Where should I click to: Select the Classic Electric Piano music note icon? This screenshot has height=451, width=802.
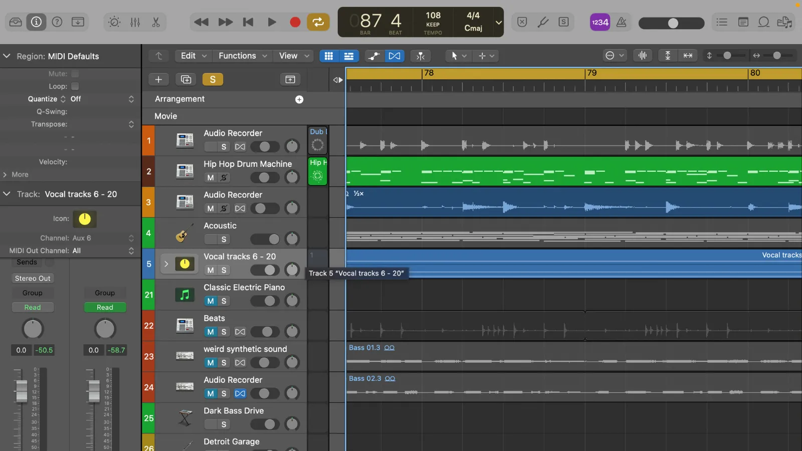184,295
